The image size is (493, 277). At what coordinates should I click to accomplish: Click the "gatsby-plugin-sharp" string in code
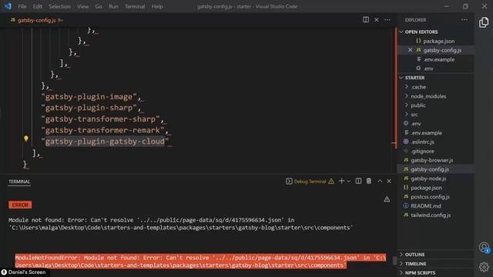click(89, 108)
